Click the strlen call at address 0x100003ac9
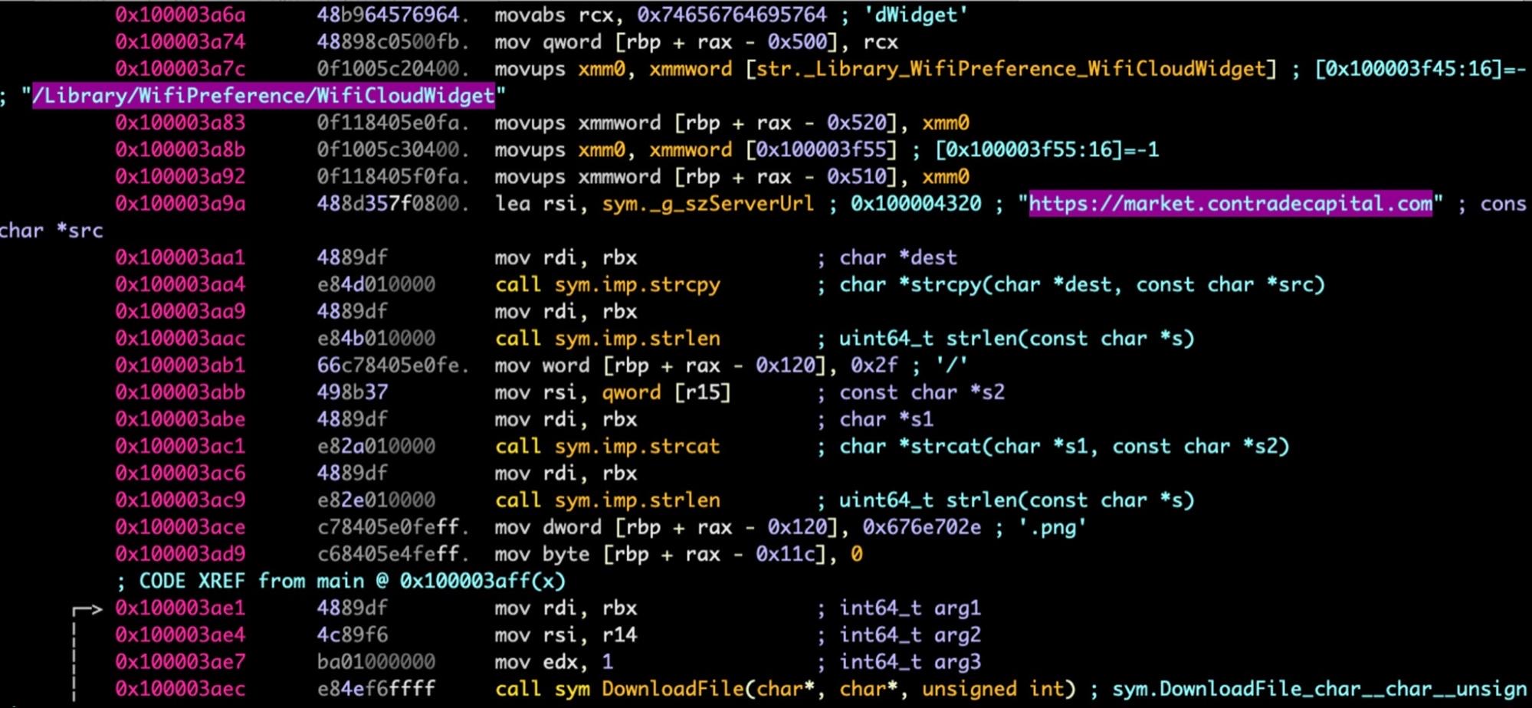Viewport: 1532px width, 708px height. (x=607, y=500)
